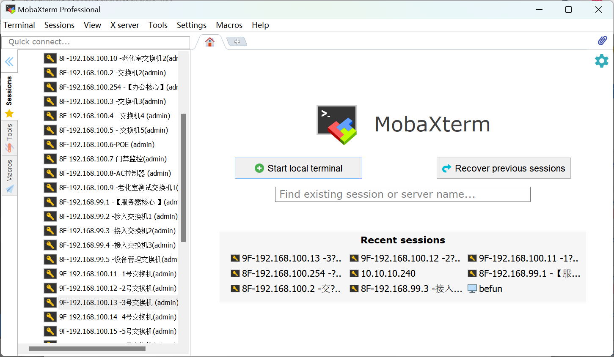Click the MobaXterm logo image
The width and height of the screenshot is (614, 357).
pos(337,124)
